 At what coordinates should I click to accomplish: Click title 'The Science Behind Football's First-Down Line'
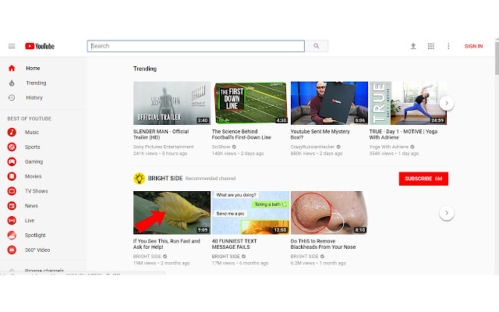pos(242,134)
